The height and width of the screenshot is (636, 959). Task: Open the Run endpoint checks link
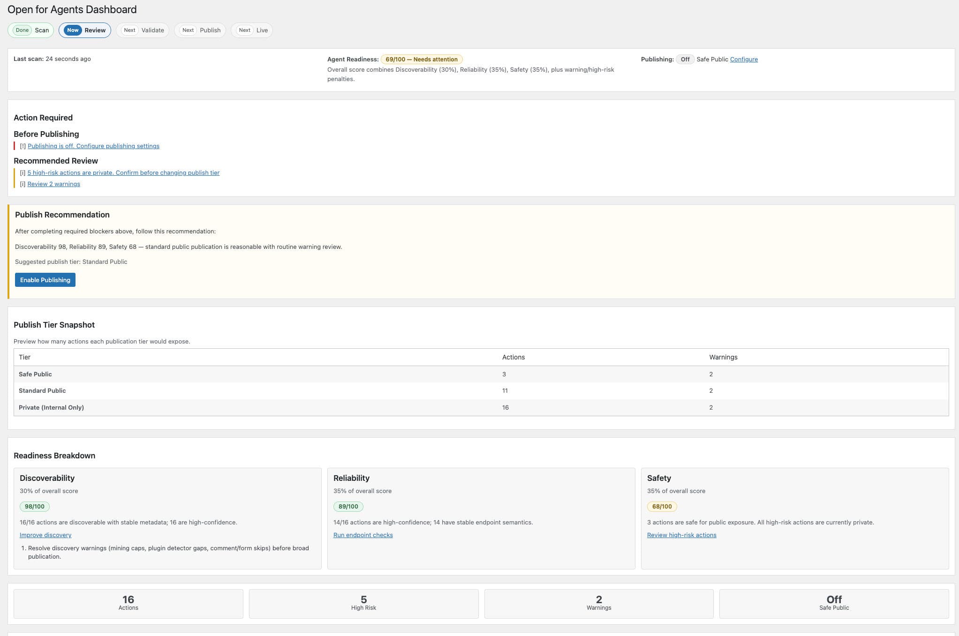tap(363, 535)
